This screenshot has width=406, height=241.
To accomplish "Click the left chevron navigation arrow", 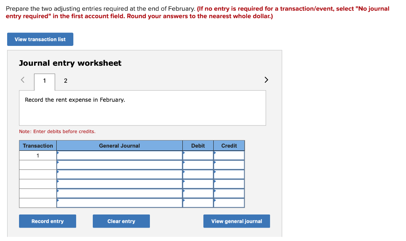I will 23,80.
